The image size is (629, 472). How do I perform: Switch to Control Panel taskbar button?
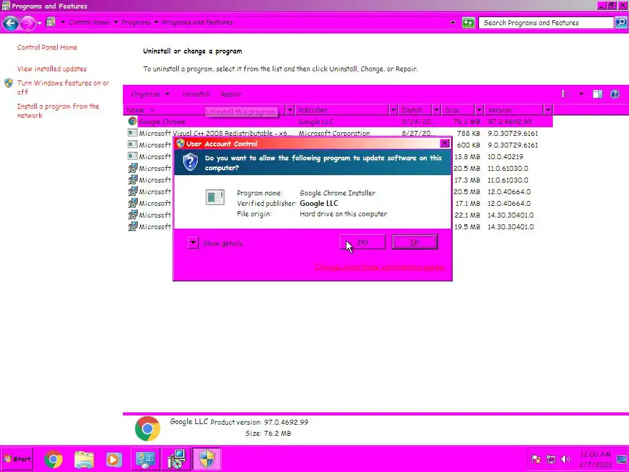tap(145, 460)
